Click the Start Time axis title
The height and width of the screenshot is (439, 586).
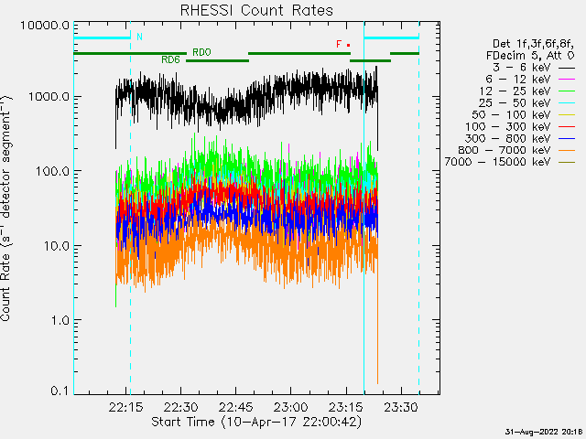tap(256, 422)
